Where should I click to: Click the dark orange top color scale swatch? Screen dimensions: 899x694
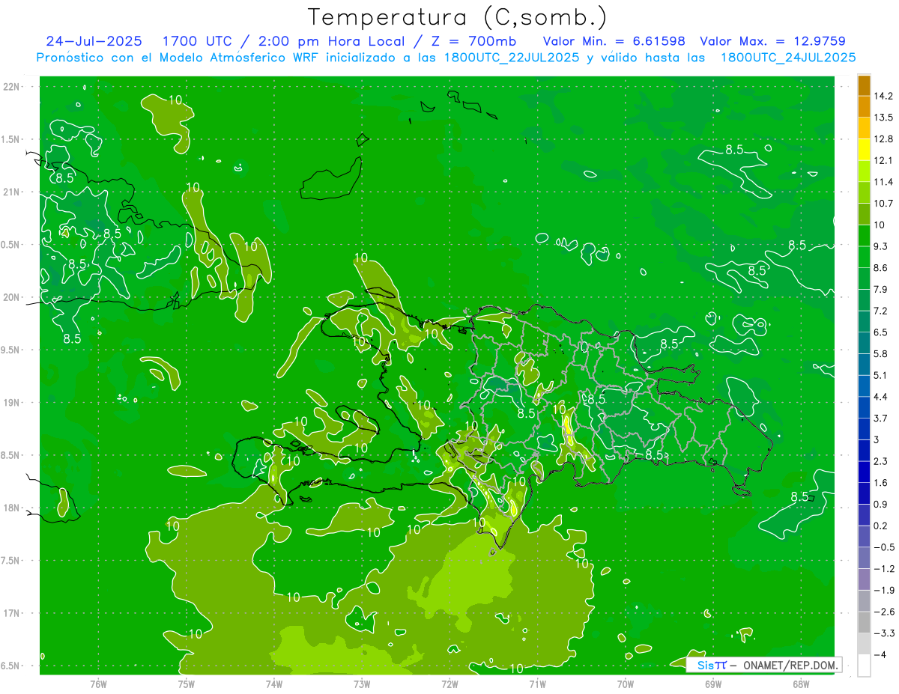[864, 85]
